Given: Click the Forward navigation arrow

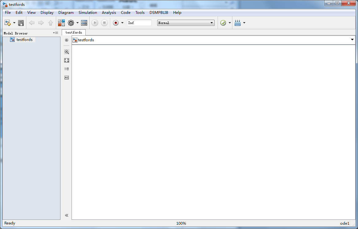Looking at the screenshot, I should (x=41, y=23).
